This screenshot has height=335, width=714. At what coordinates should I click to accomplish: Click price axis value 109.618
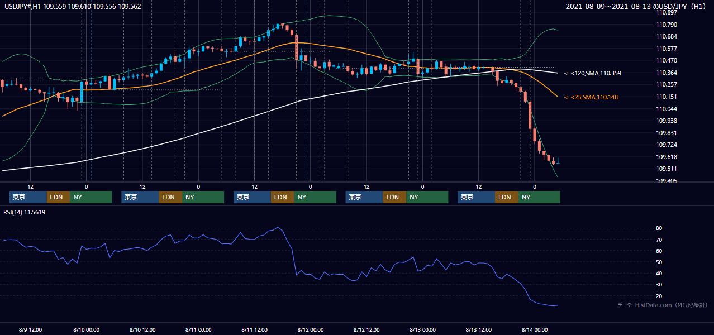665,157
